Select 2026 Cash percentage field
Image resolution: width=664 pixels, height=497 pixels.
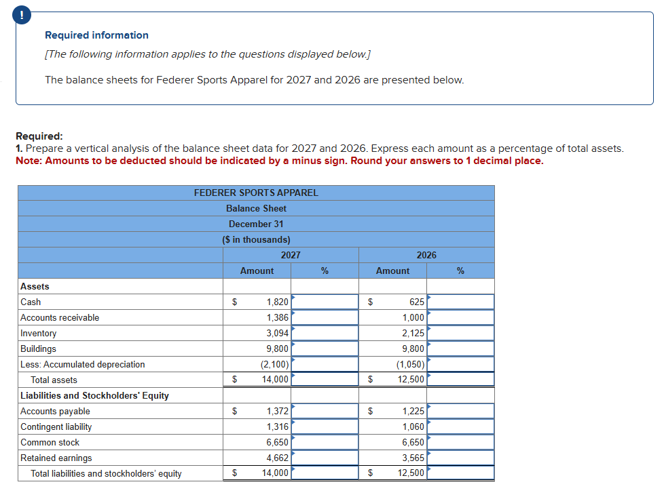click(461, 302)
